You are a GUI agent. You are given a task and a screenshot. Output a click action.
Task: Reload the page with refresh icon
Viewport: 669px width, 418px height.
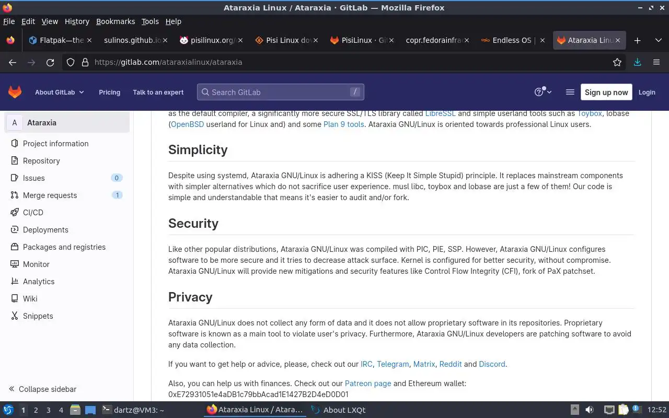click(50, 62)
